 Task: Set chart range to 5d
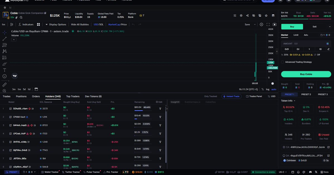click(x=24, y=89)
